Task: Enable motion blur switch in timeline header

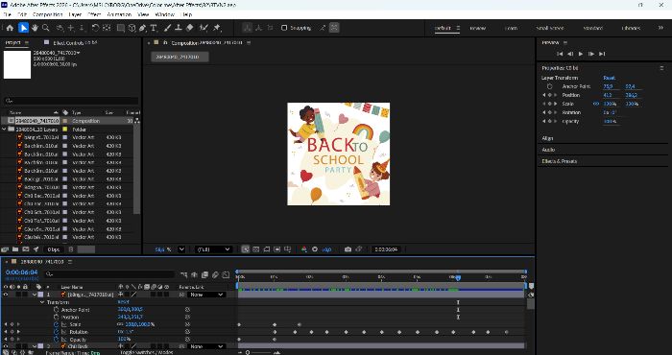Action: click(x=216, y=274)
